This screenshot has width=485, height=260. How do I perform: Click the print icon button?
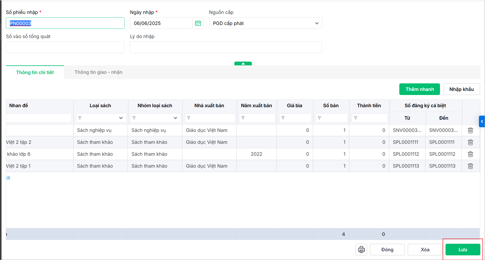(x=361, y=250)
